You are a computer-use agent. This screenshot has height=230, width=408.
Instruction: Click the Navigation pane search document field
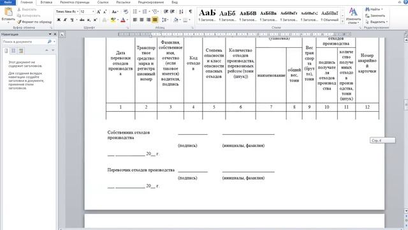tap(24, 42)
